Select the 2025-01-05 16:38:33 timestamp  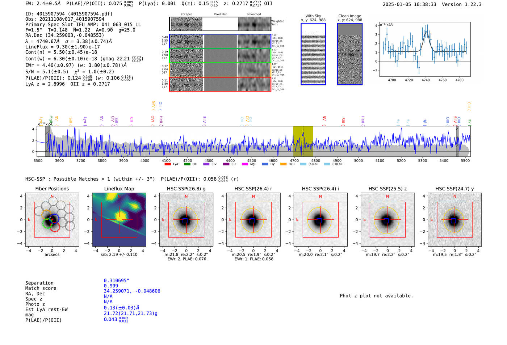coord(410,4)
